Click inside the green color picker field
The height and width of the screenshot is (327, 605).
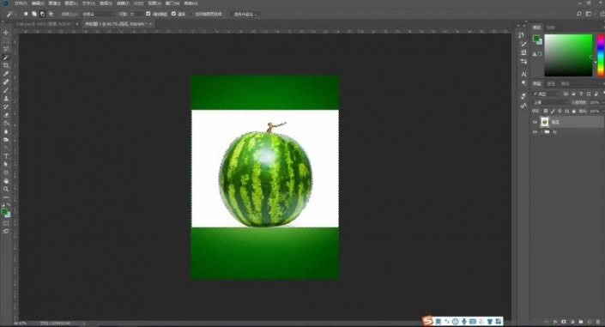point(568,55)
